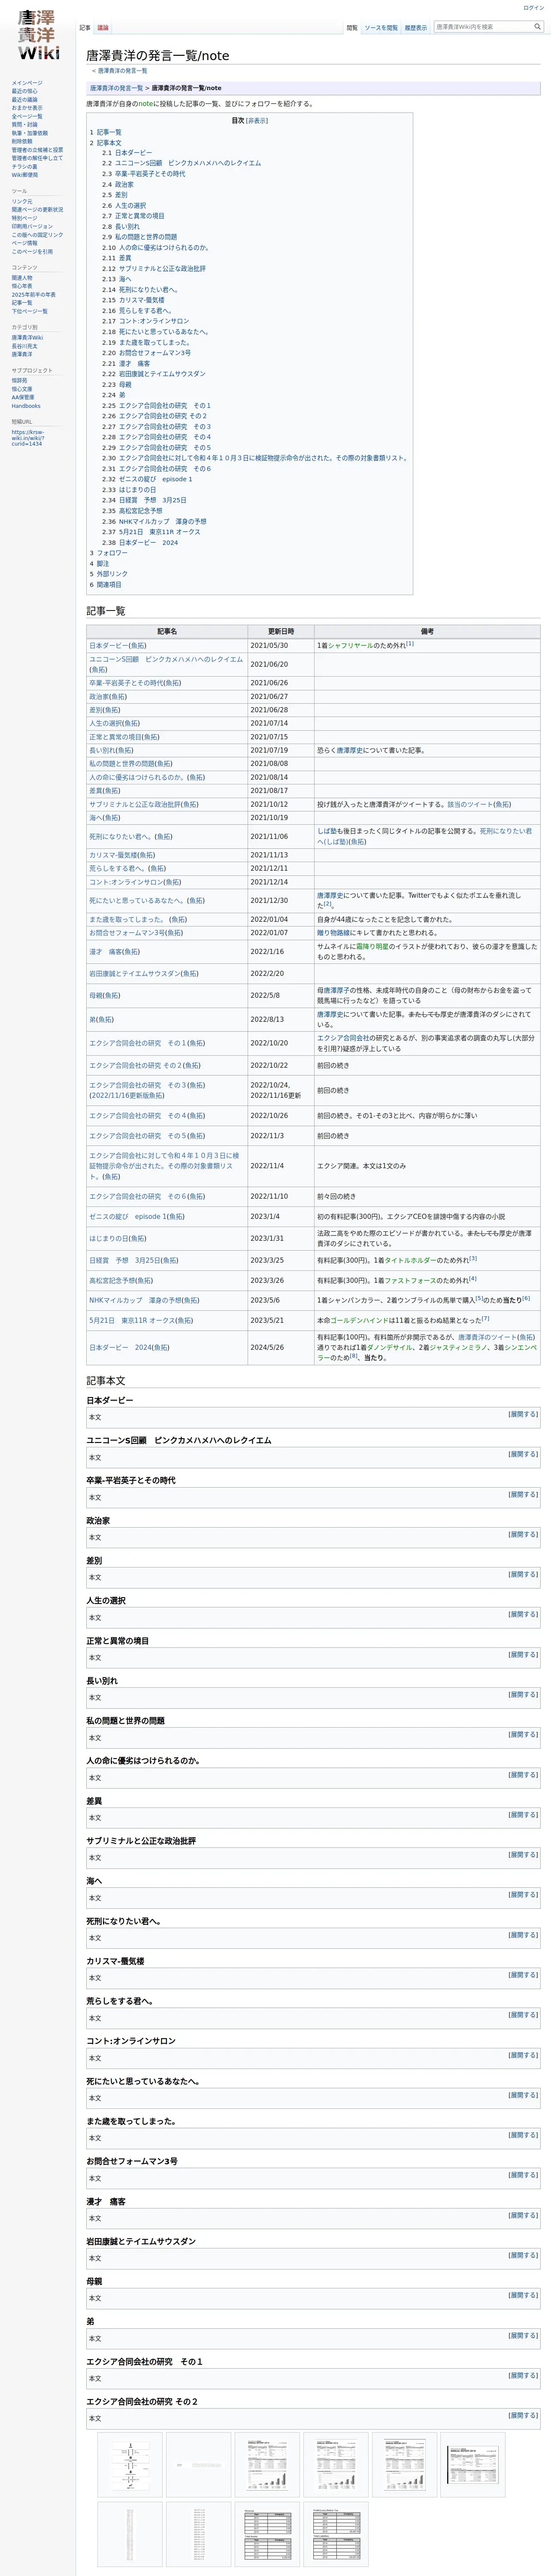Jump to contents entry 1 記事一覧

[109, 132]
